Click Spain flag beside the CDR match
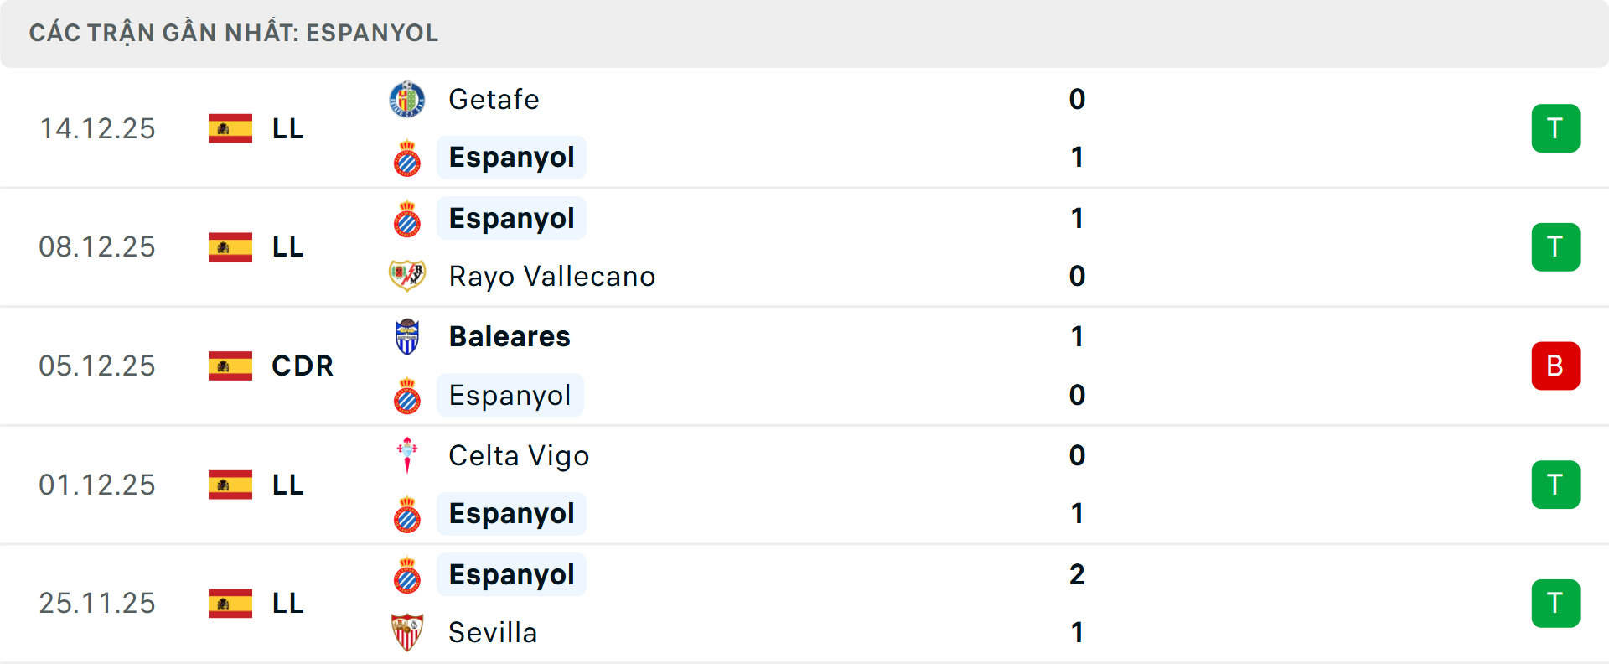1609x664 pixels. [x=230, y=366]
